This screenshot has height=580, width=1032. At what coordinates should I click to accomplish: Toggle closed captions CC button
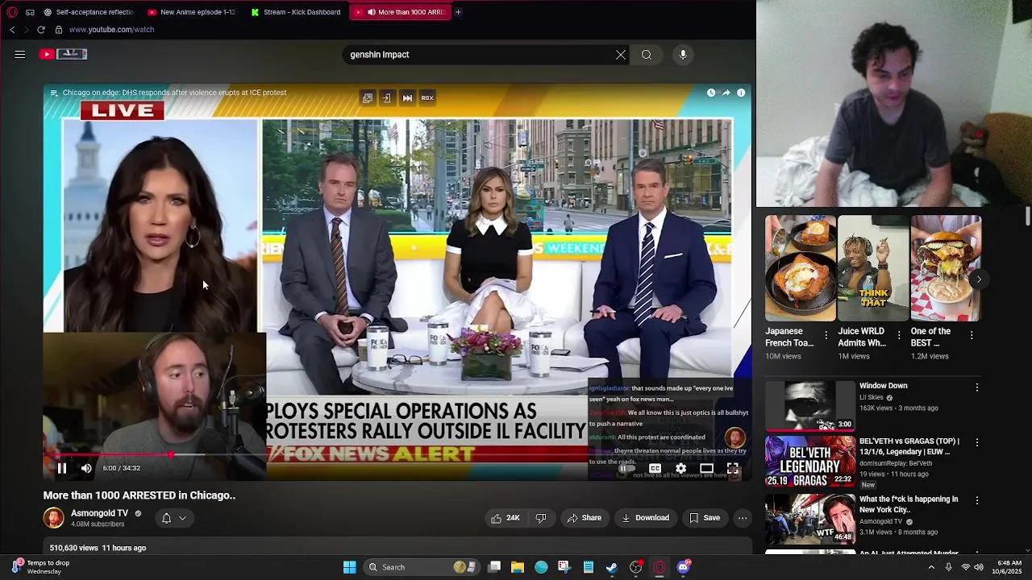[655, 468]
